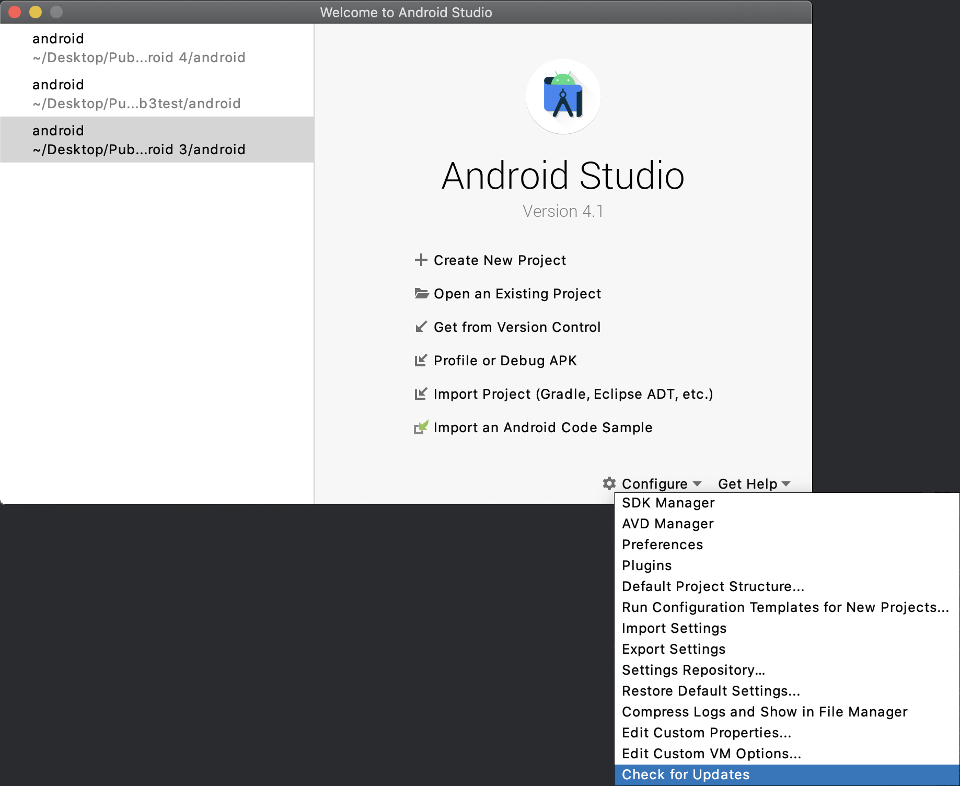Choose Restore Default Settings... menu entry
Viewport: 960px width, 786px height.
click(787, 691)
